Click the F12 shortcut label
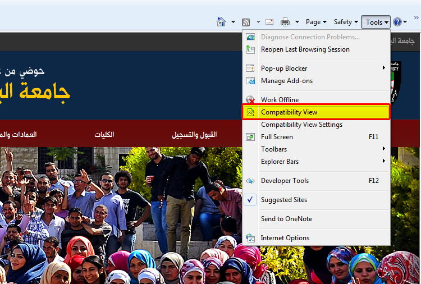421x284 pixels. pos(373,181)
